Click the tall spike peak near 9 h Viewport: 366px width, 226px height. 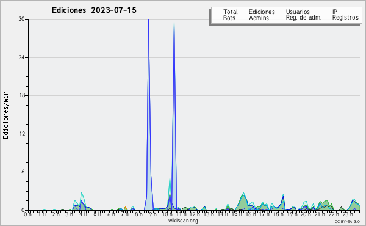click(x=148, y=20)
